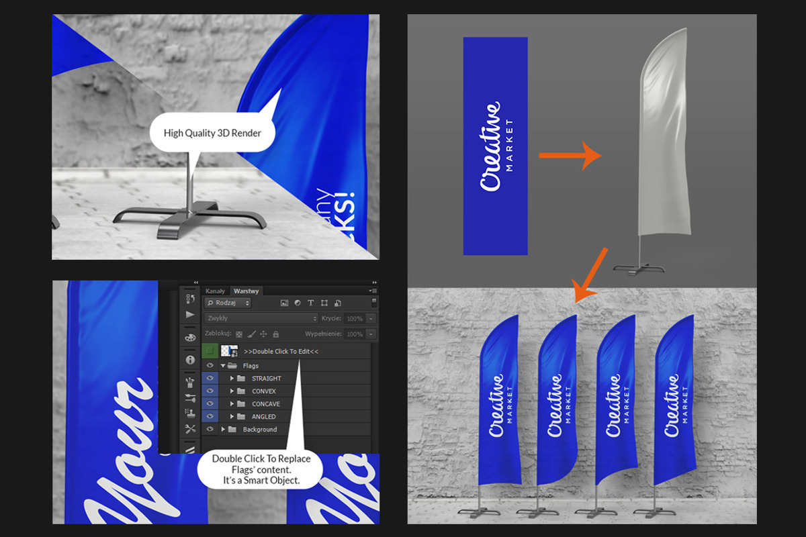Select the Flags group name
The height and width of the screenshot is (537, 806).
(x=251, y=366)
